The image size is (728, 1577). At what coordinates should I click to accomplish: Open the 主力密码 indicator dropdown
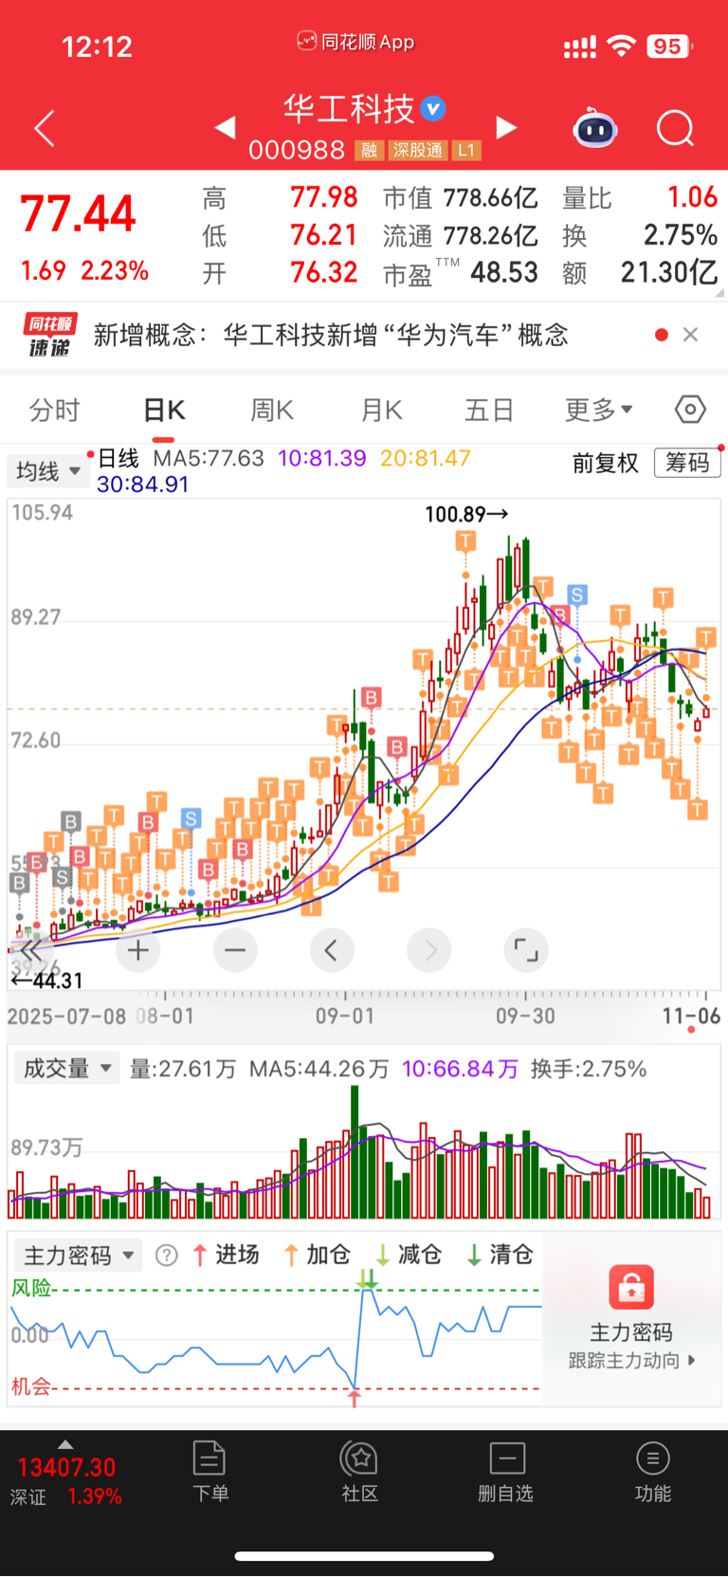pyautogui.click(x=78, y=1256)
